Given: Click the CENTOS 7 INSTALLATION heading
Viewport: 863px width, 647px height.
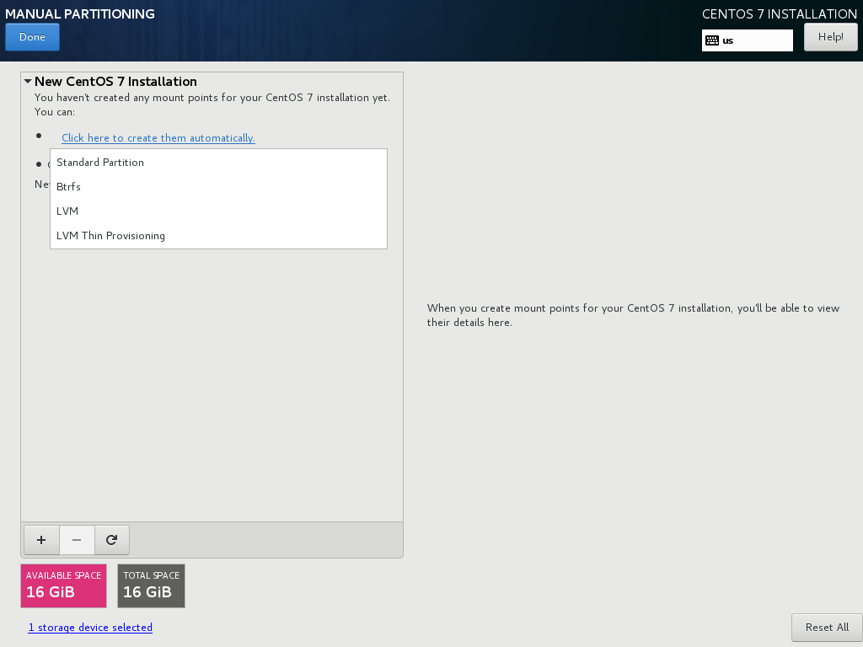Looking at the screenshot, I should (x=780, y=13).
